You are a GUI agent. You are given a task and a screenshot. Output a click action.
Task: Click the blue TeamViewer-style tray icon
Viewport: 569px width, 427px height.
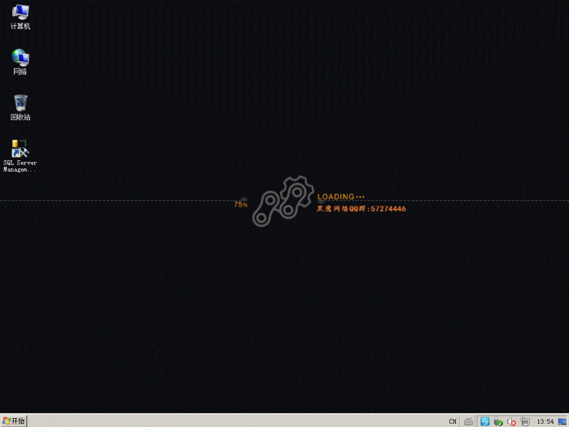pyautogui.click(x=485, y=421)
